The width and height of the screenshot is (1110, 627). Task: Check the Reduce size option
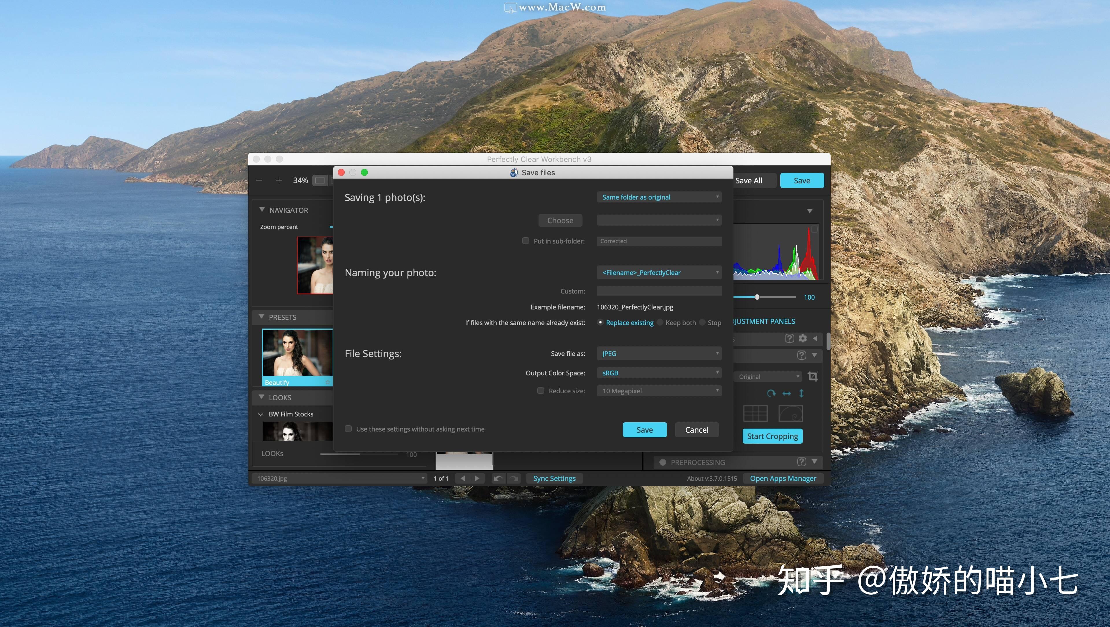[x=541, y=391]
